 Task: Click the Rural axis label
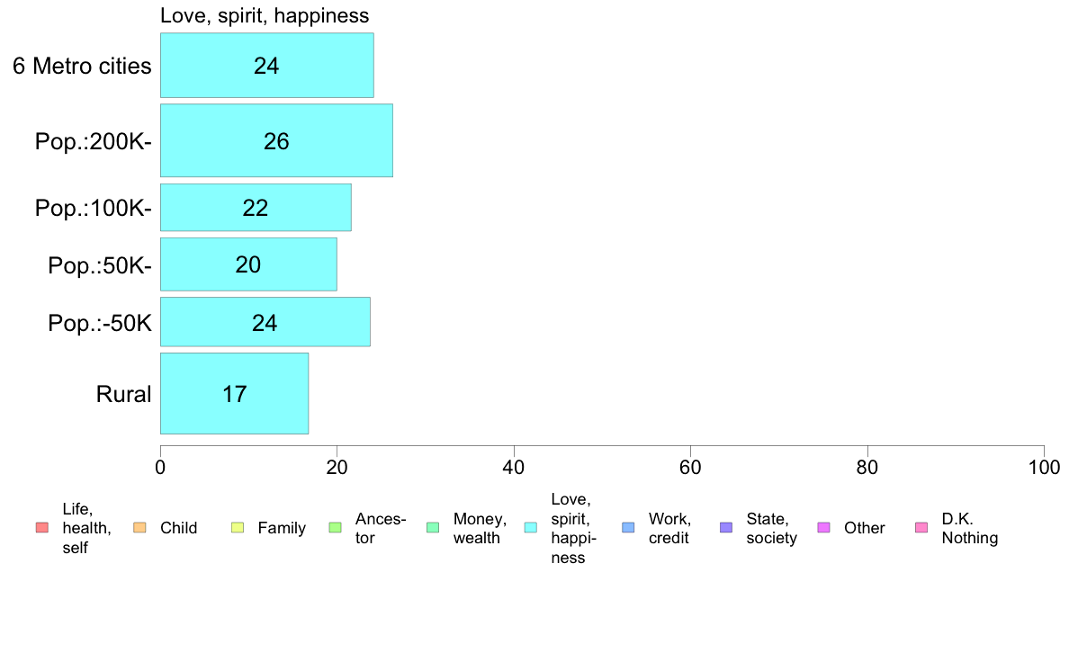pos(123,394)
